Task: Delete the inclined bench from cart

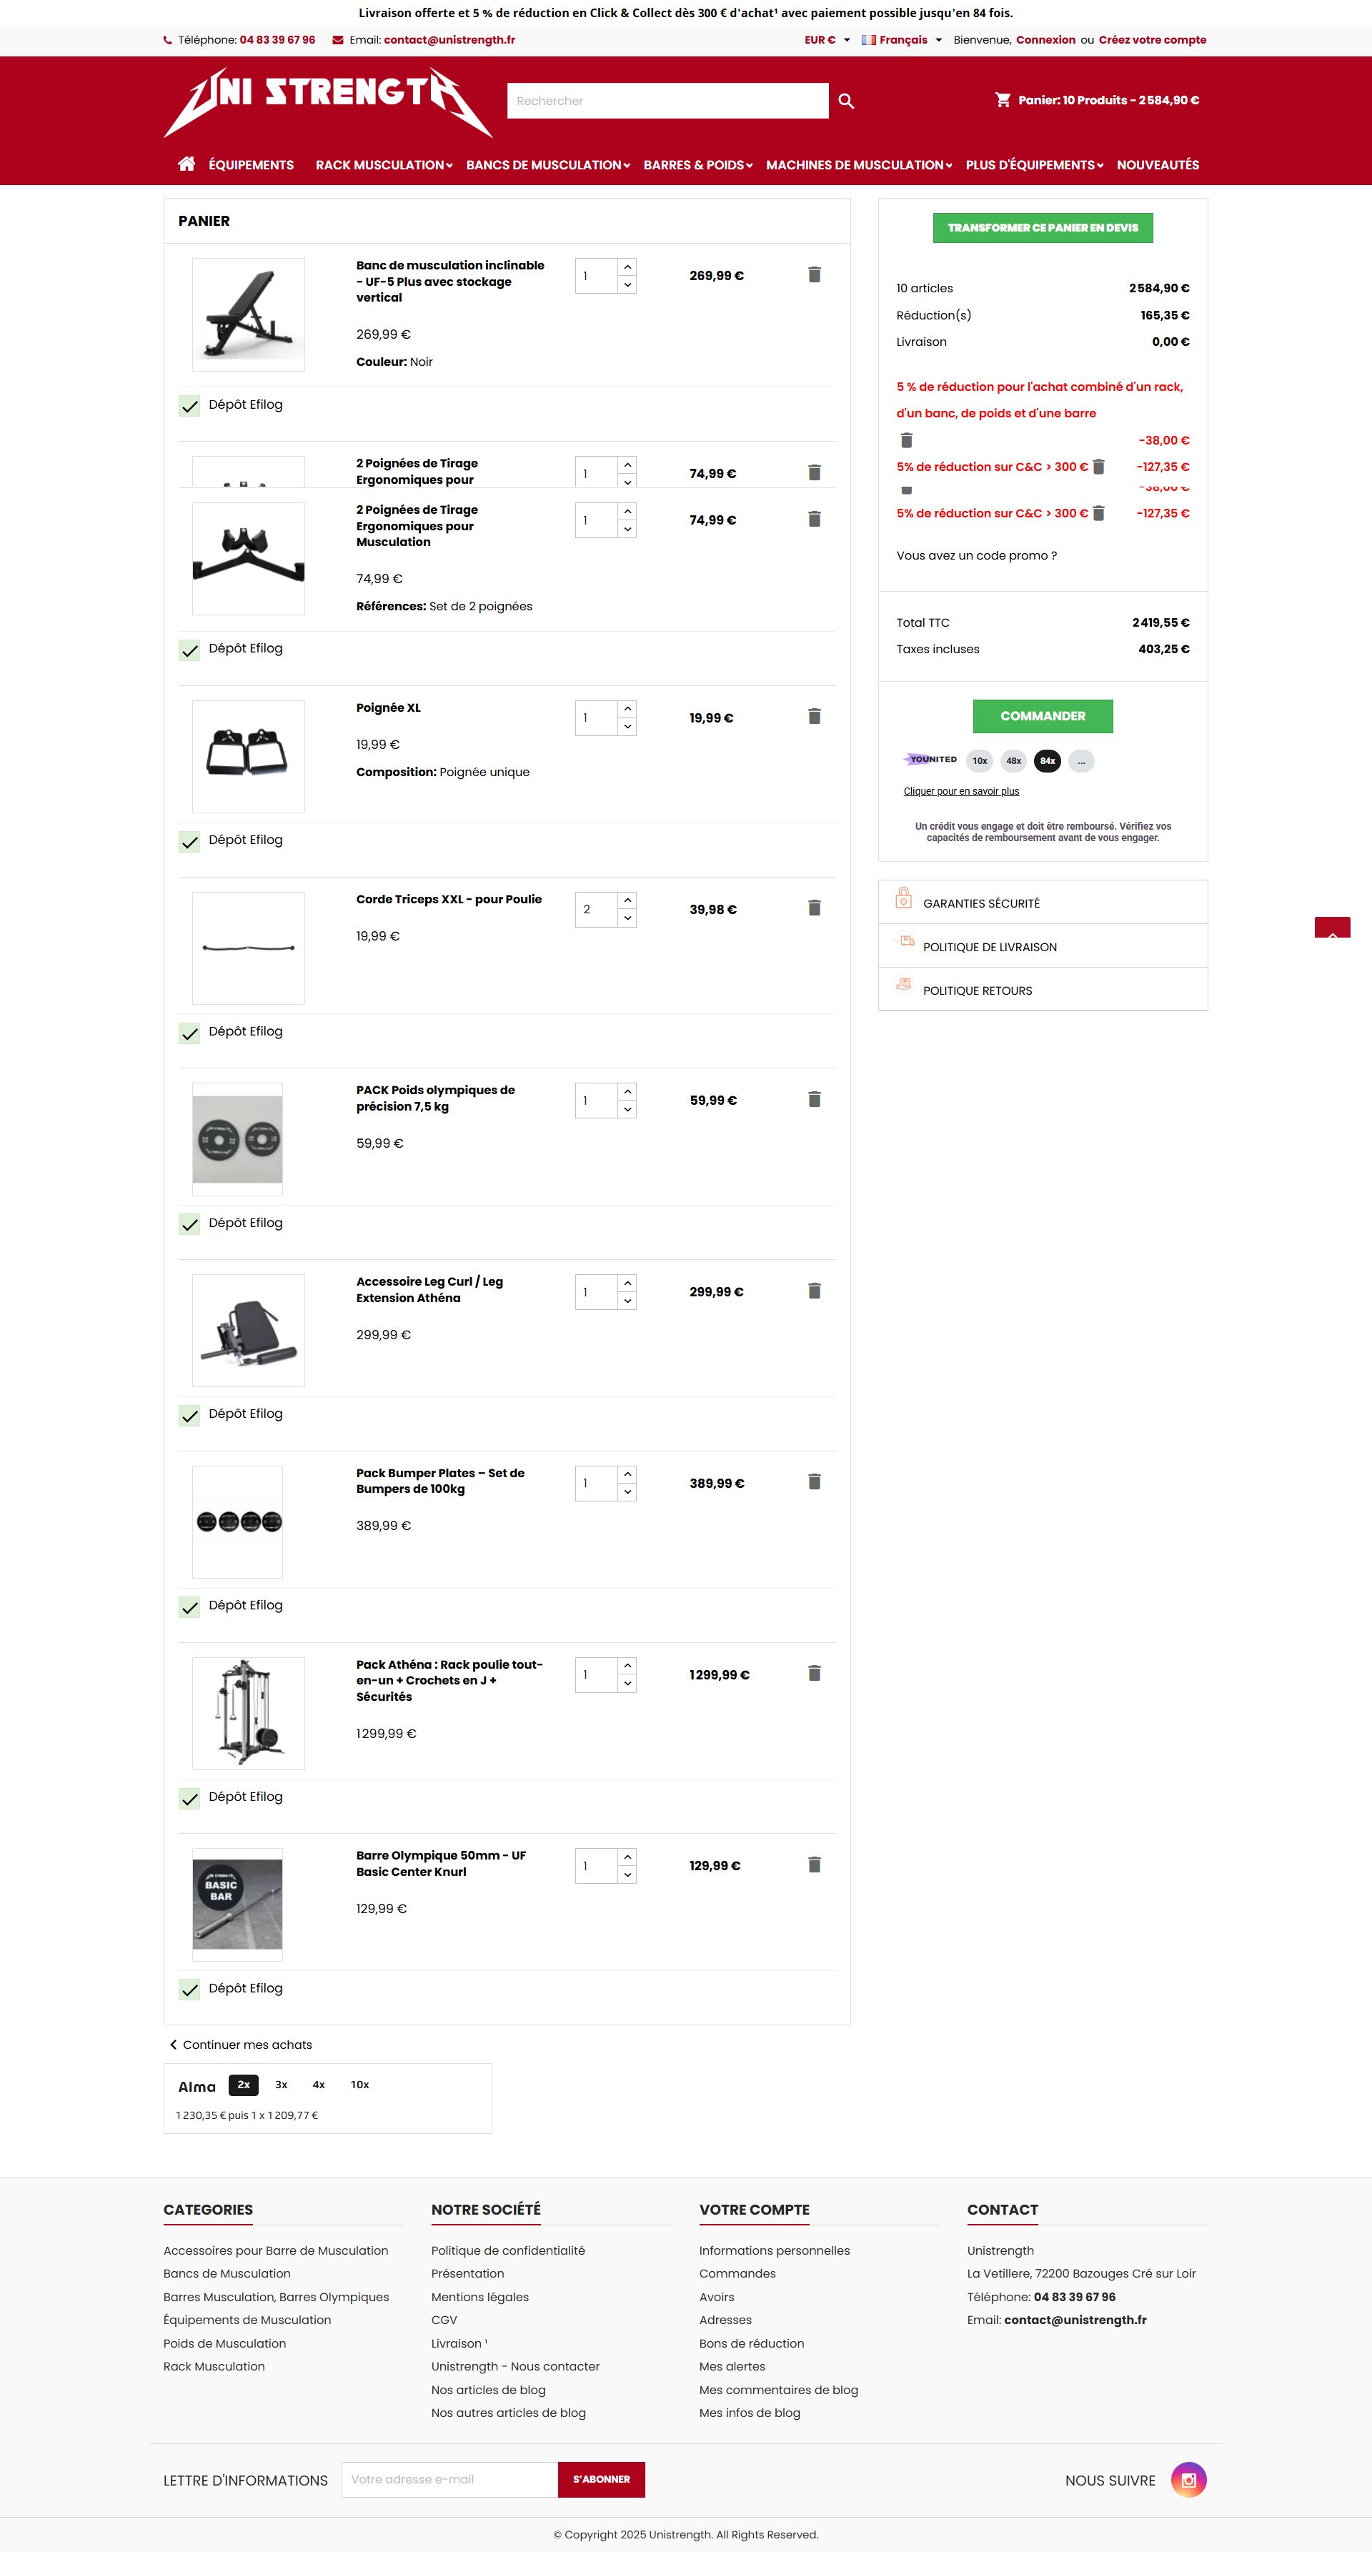Action: [x=815, y=274]
